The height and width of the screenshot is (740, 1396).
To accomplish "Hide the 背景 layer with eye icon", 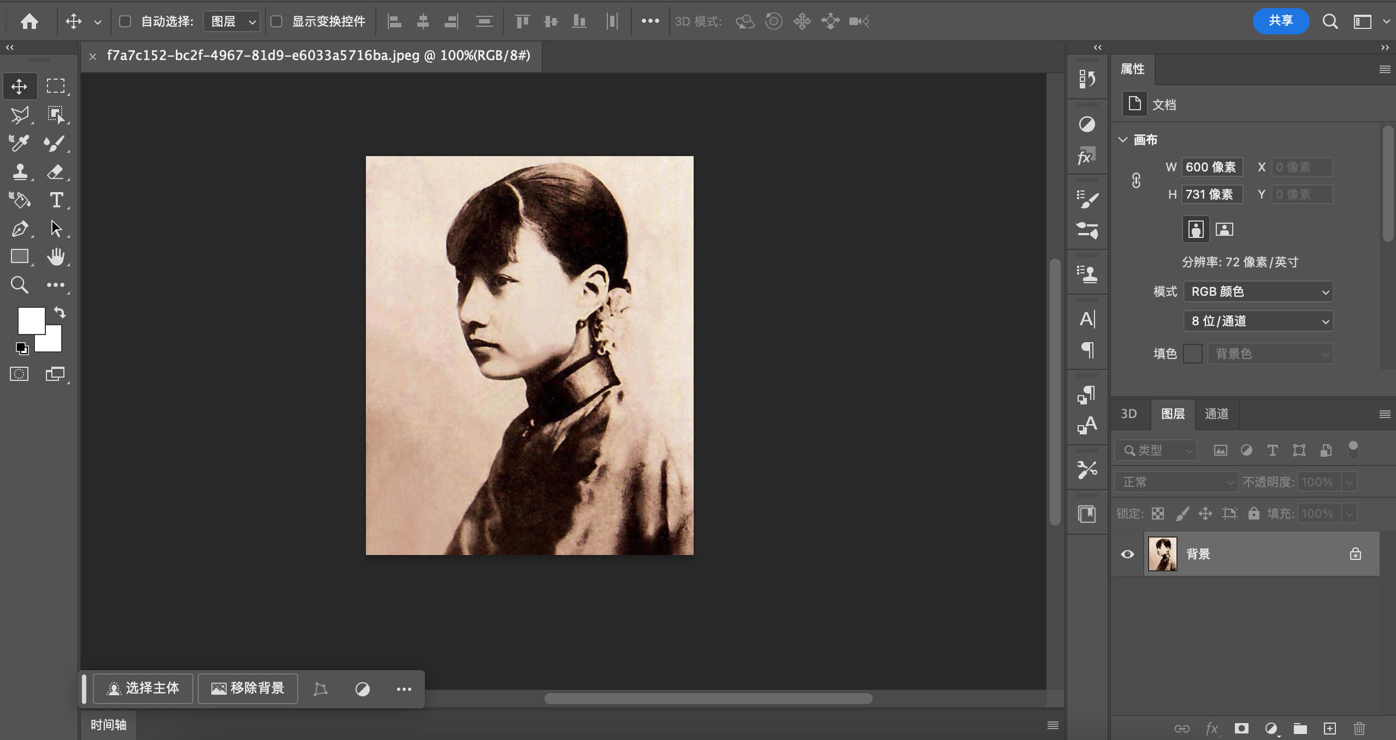I will pyautogui.click(x=1127, y=554).
